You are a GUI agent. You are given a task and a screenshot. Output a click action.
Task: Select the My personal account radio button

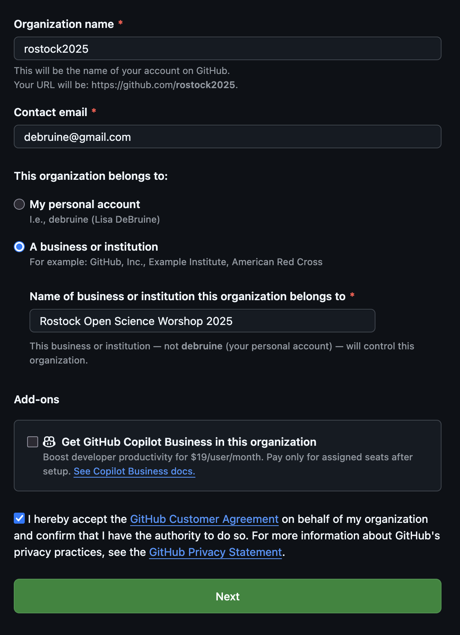pyautogui.click(x=19, y=204)
